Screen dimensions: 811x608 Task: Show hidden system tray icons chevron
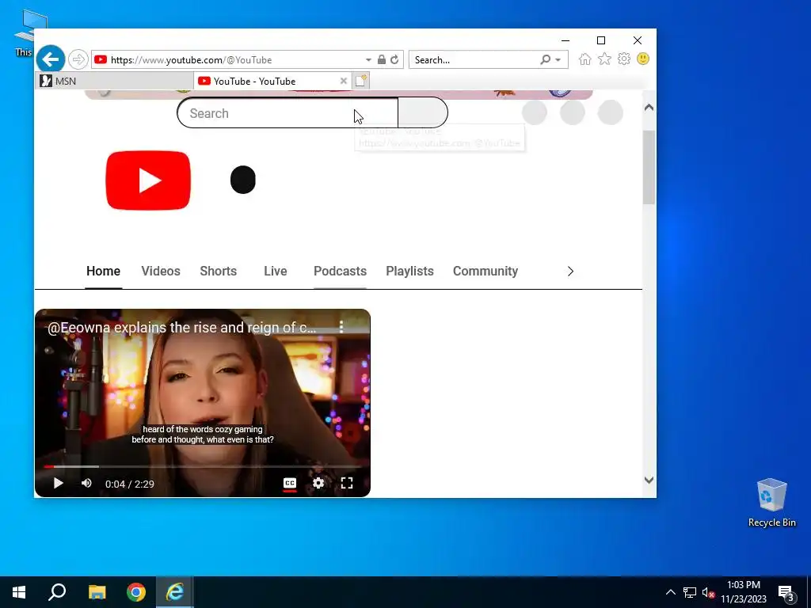point(670,592)
